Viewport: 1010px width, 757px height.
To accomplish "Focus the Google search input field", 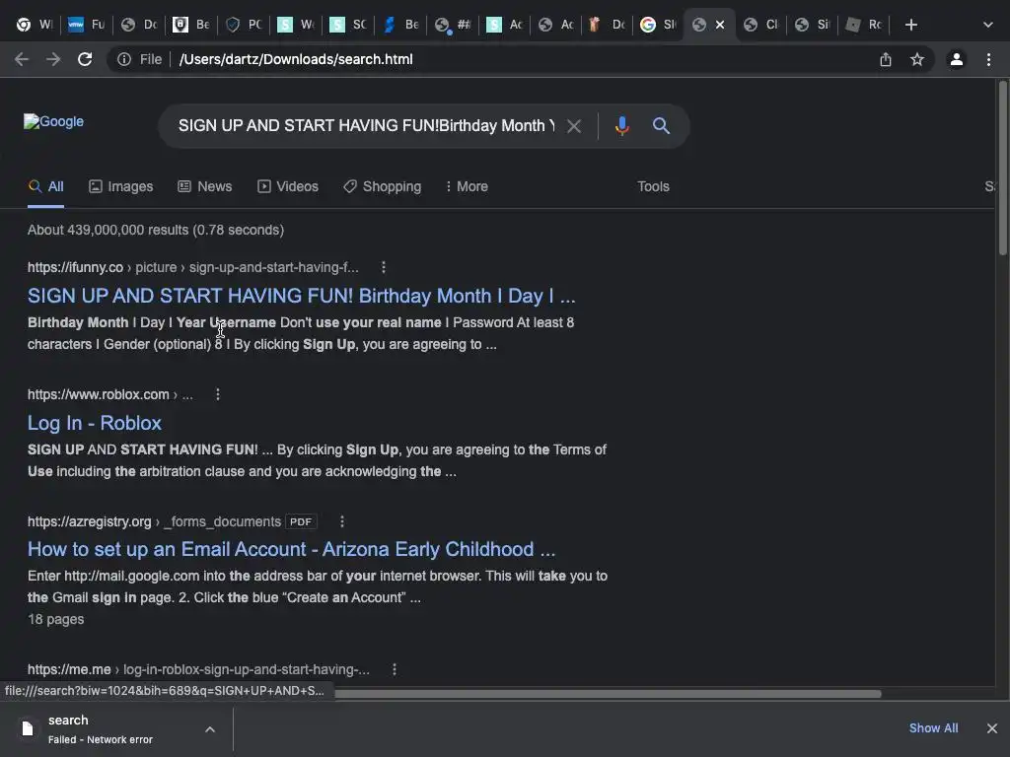I will [x=366, y=125].
